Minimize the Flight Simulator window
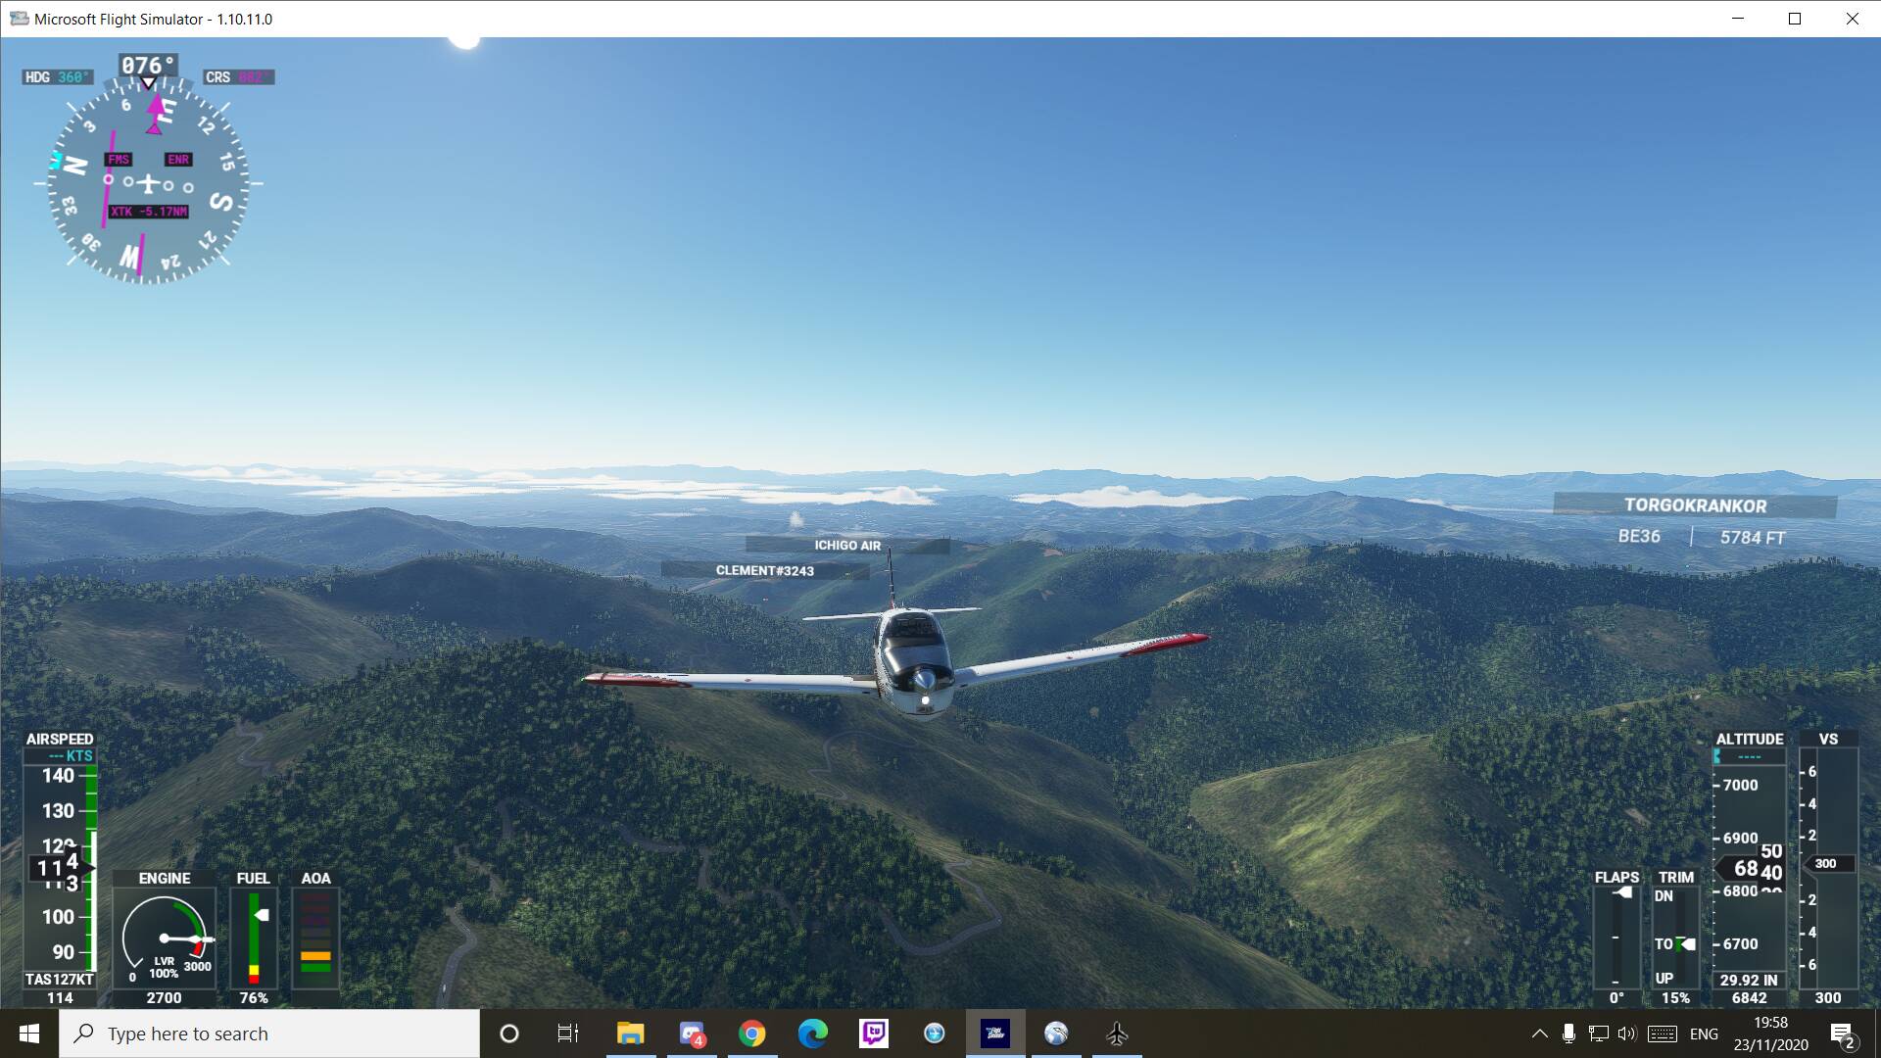This screenshot has width=1881, height=1058. tap(1738, 19)
